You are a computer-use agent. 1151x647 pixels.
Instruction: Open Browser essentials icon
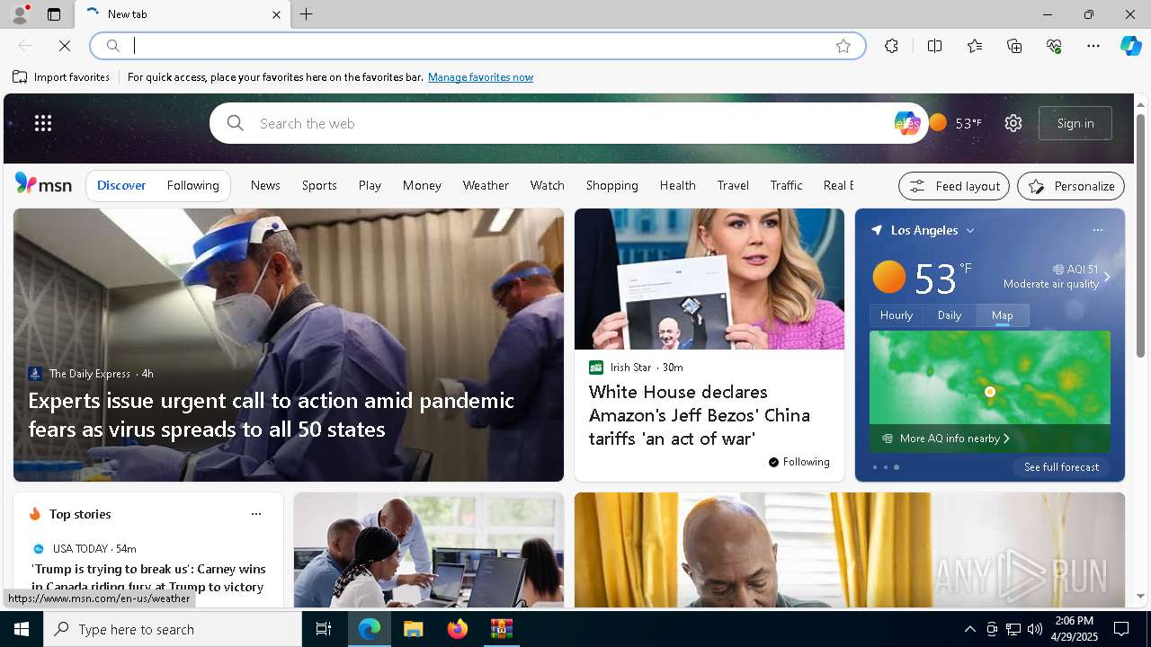tap(1054, 46)
